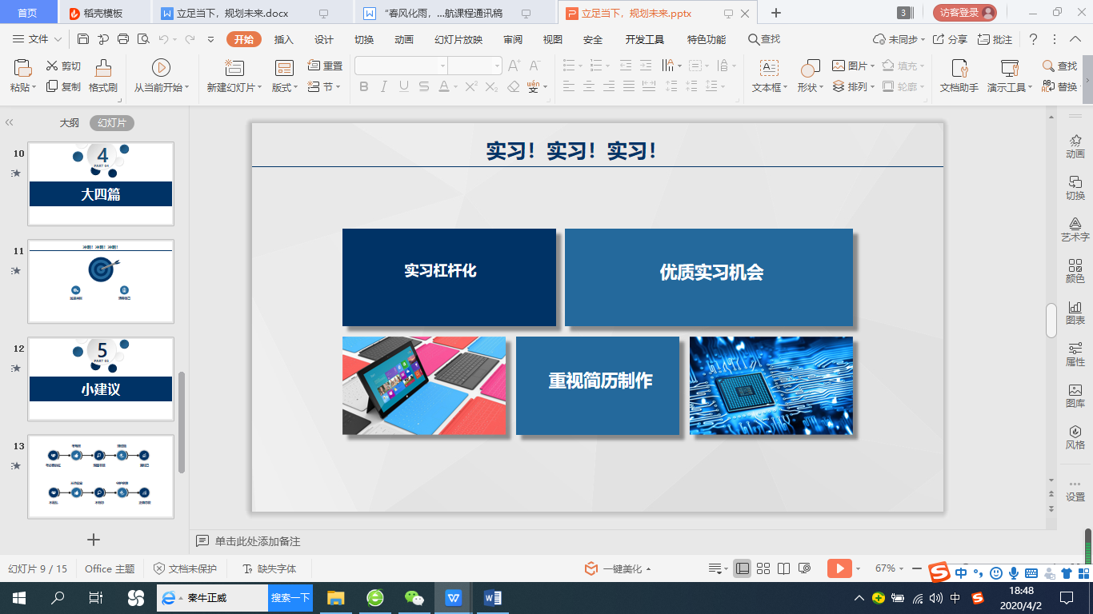1093x614 pixels.
Task: Open Properties (属性) in right sidebar
Action: (x=1075, y=353)
